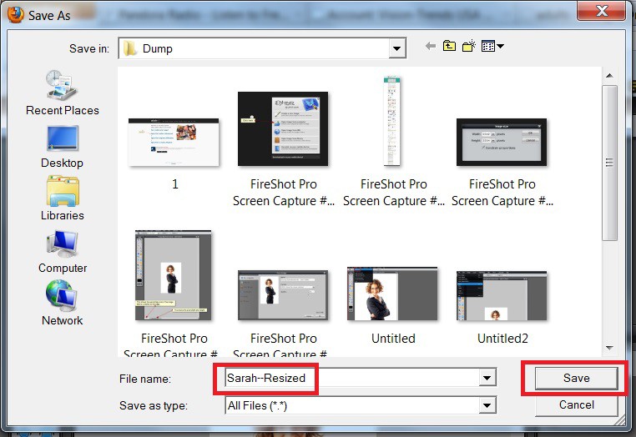Expand the Save as type dropdown

pos(487,406)
